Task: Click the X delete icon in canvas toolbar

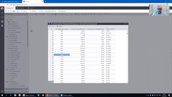Action: pyautogui.click(x=83, y=14)
